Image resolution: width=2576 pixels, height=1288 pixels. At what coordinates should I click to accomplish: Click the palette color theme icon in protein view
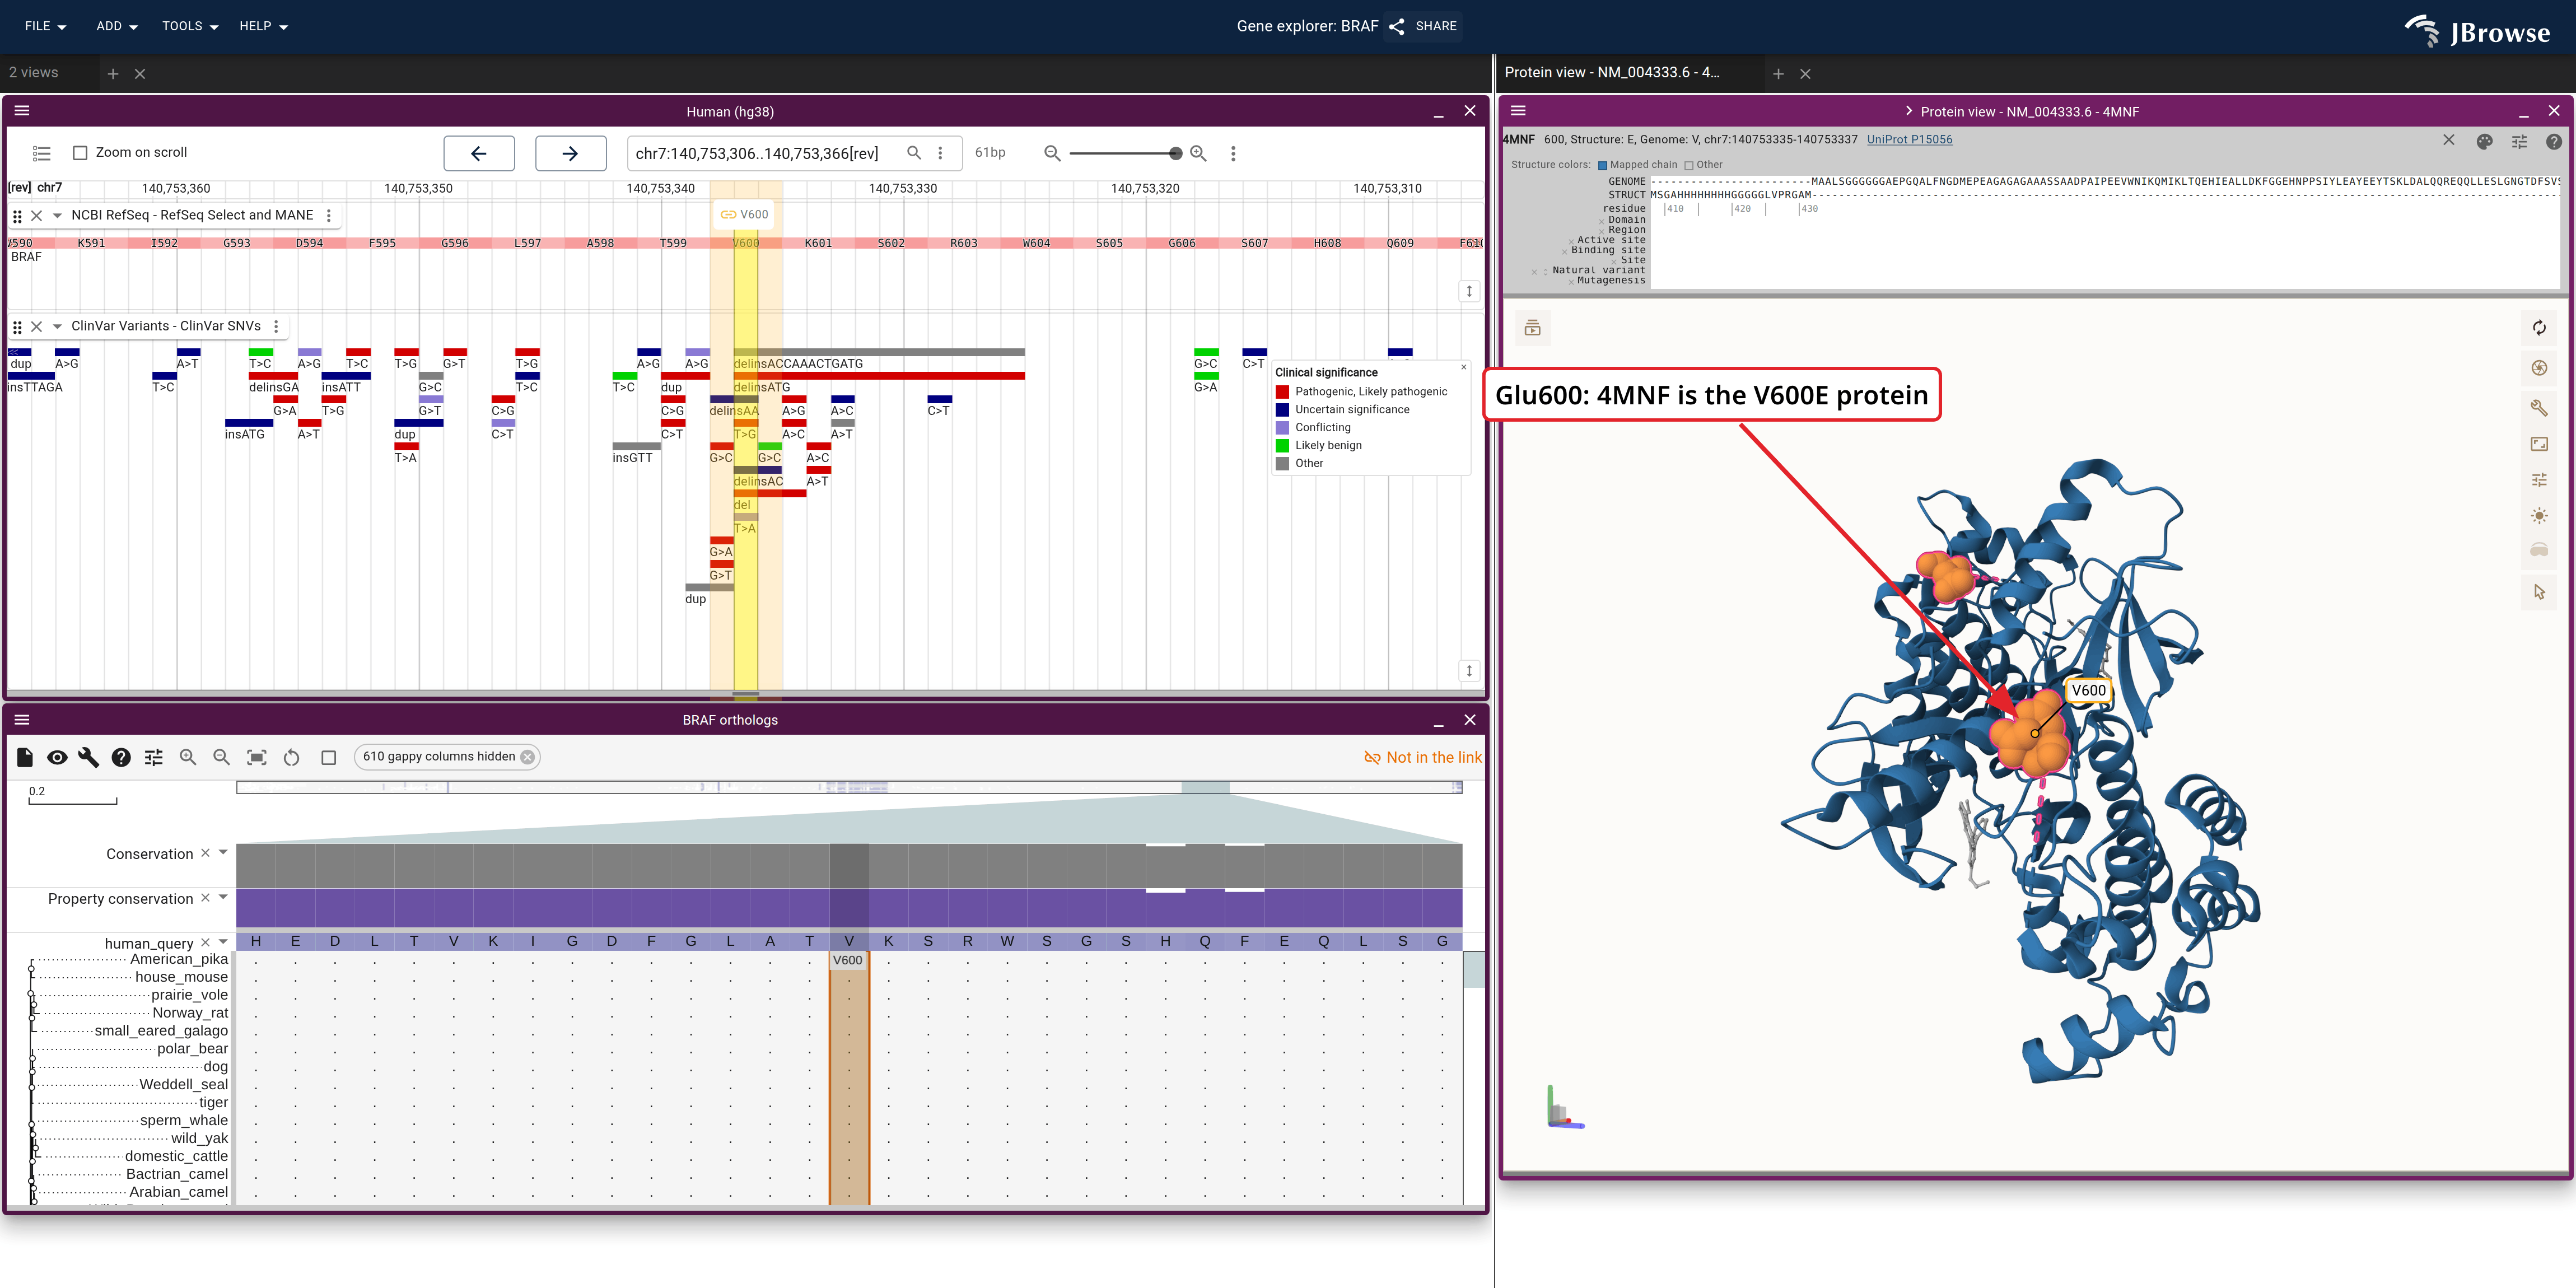[2484, 141]
